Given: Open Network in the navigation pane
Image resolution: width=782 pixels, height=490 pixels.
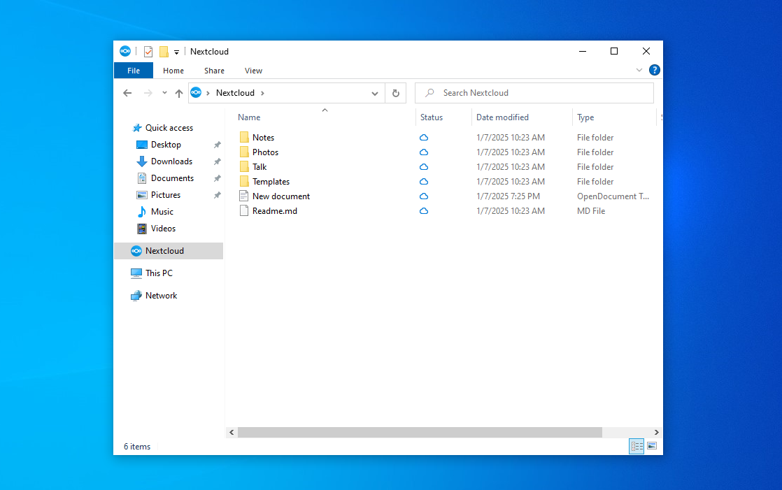Looking at the screenshot, I should click(x=161, y=296).
